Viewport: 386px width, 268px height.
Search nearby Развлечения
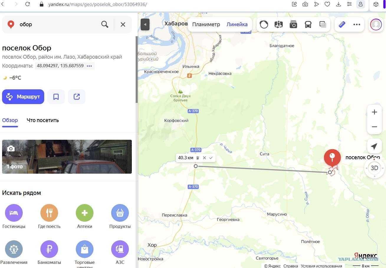(x=14, y=253)
